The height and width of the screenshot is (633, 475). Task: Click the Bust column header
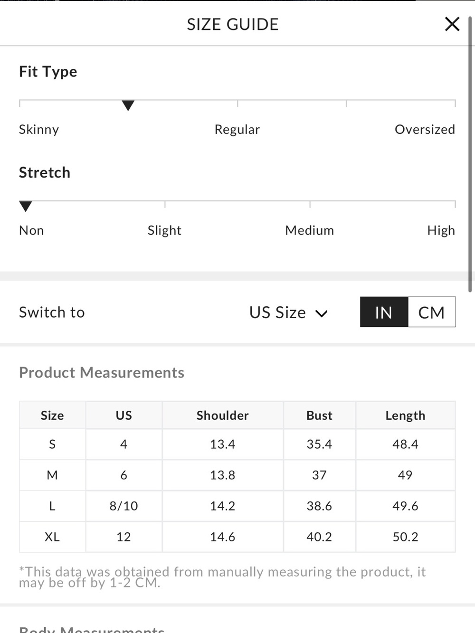coord(319,416)
